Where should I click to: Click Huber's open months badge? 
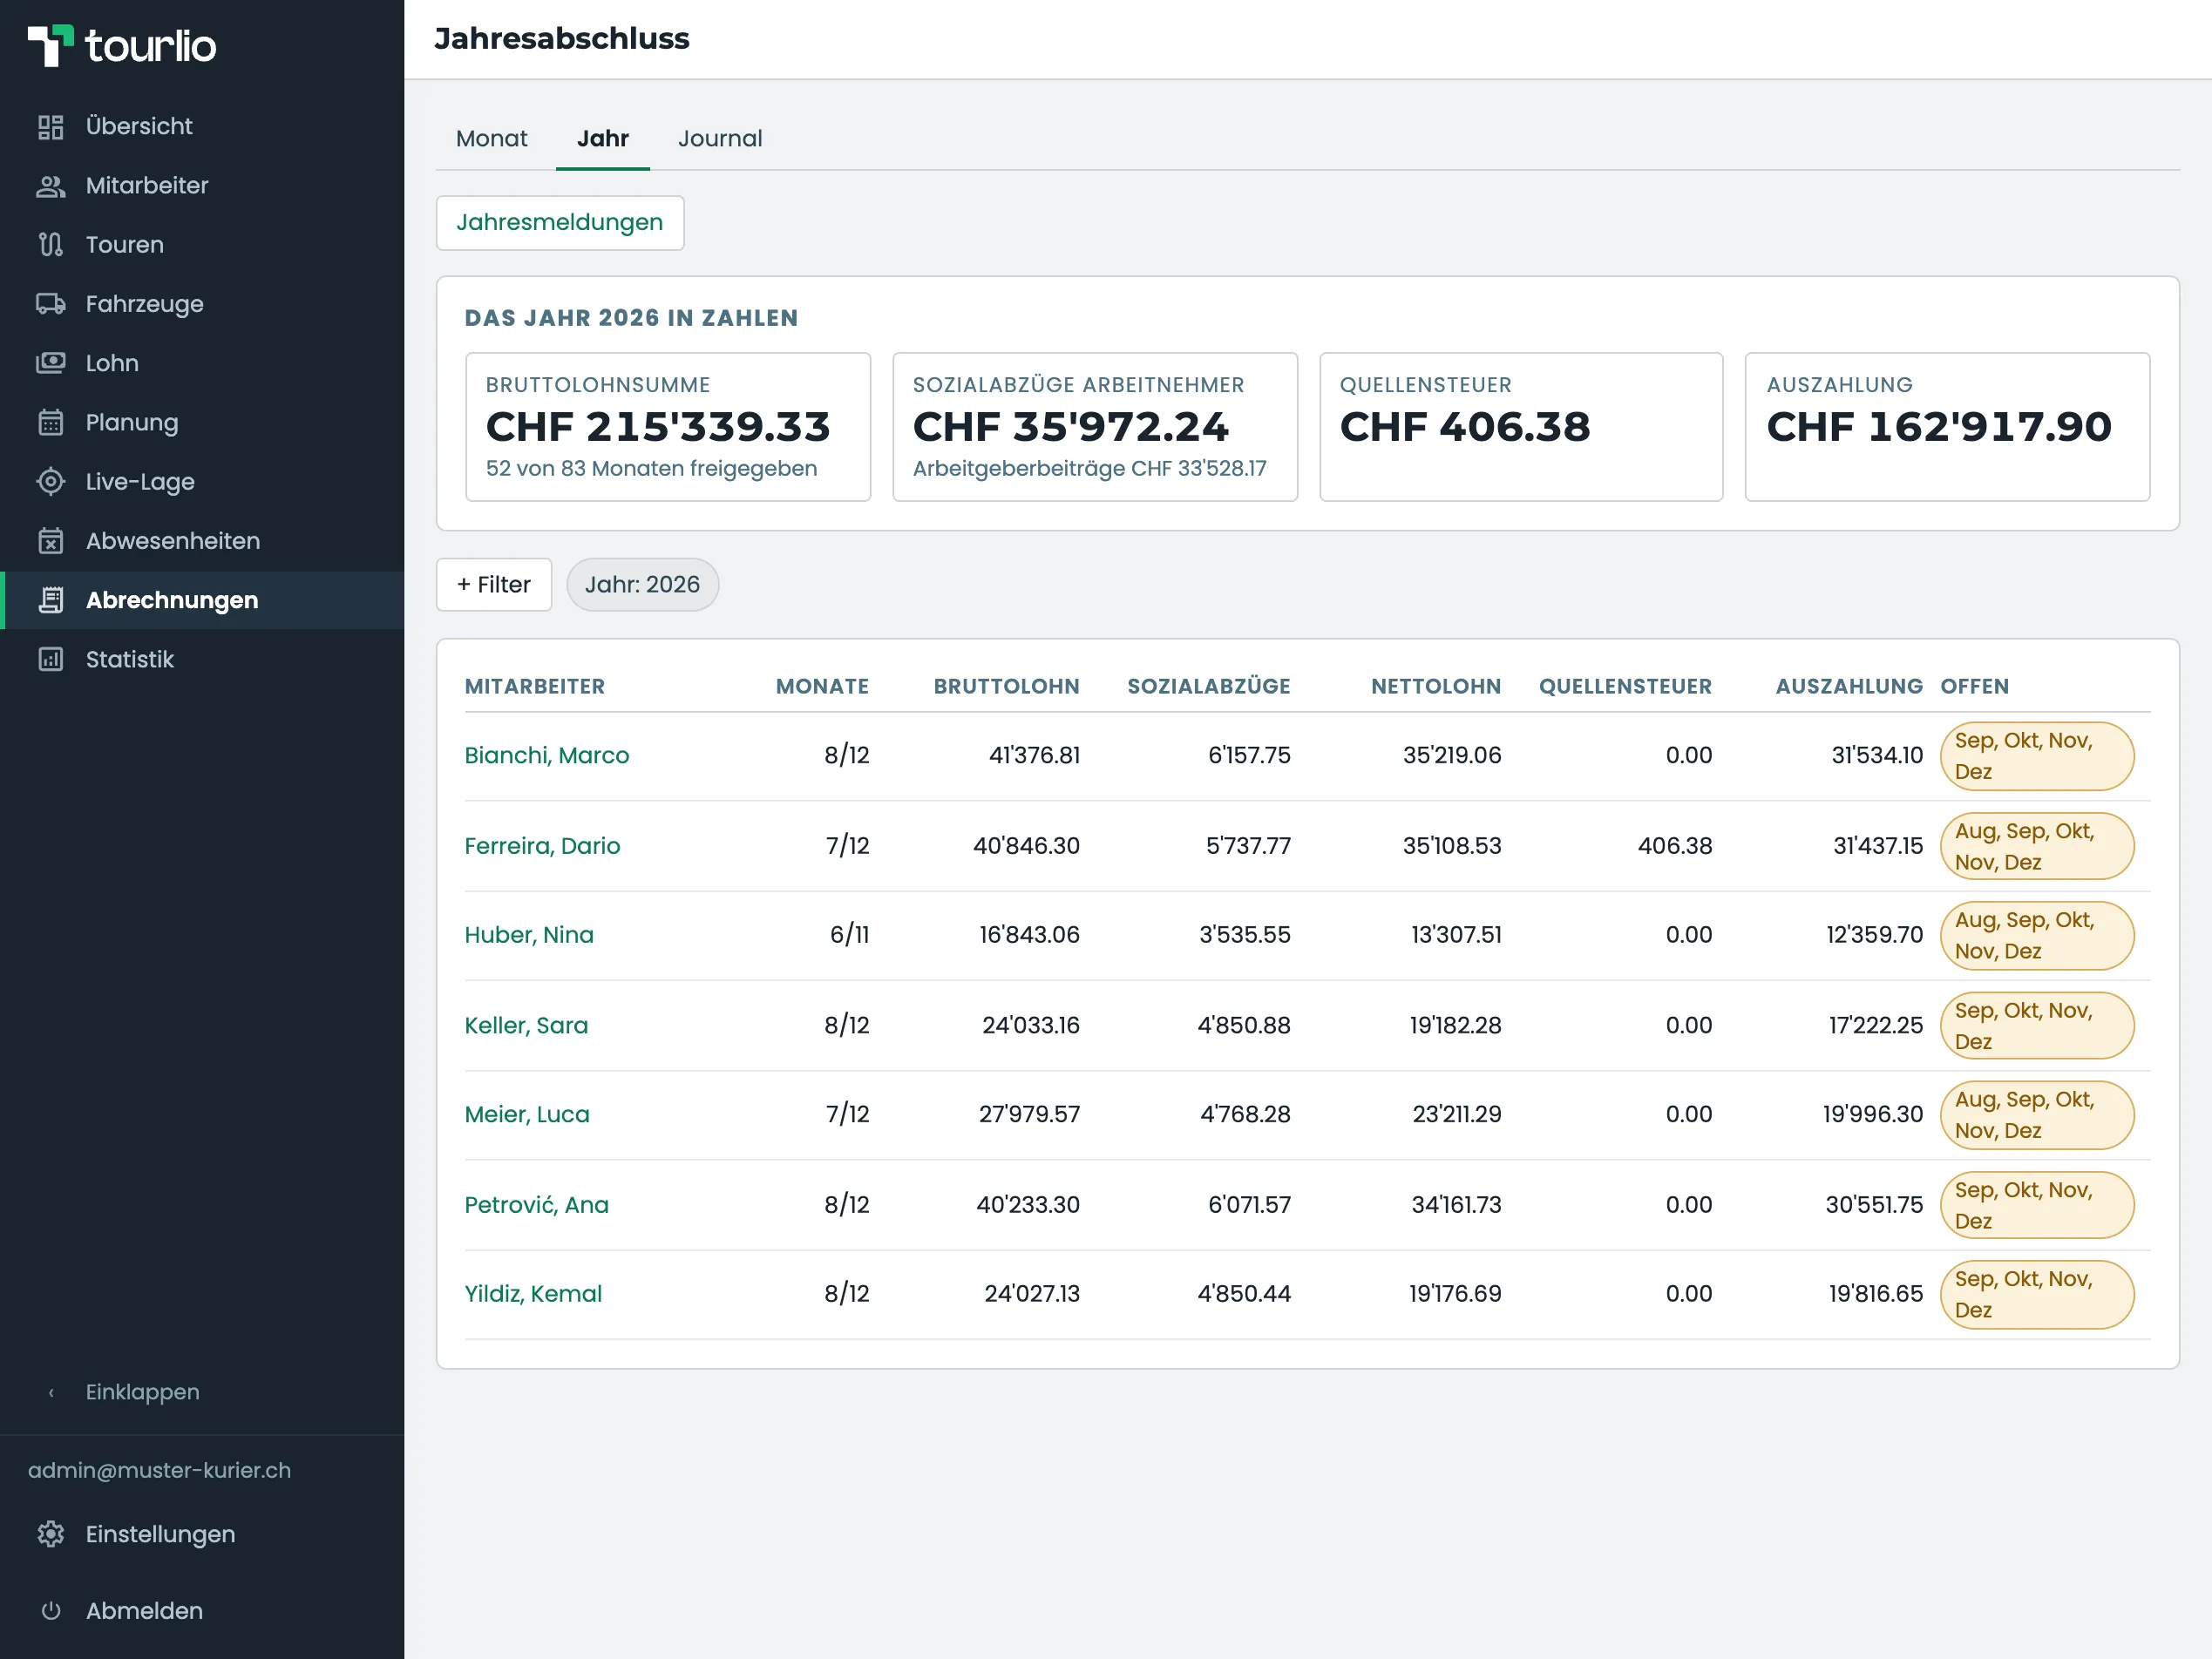coord(2036,936)
